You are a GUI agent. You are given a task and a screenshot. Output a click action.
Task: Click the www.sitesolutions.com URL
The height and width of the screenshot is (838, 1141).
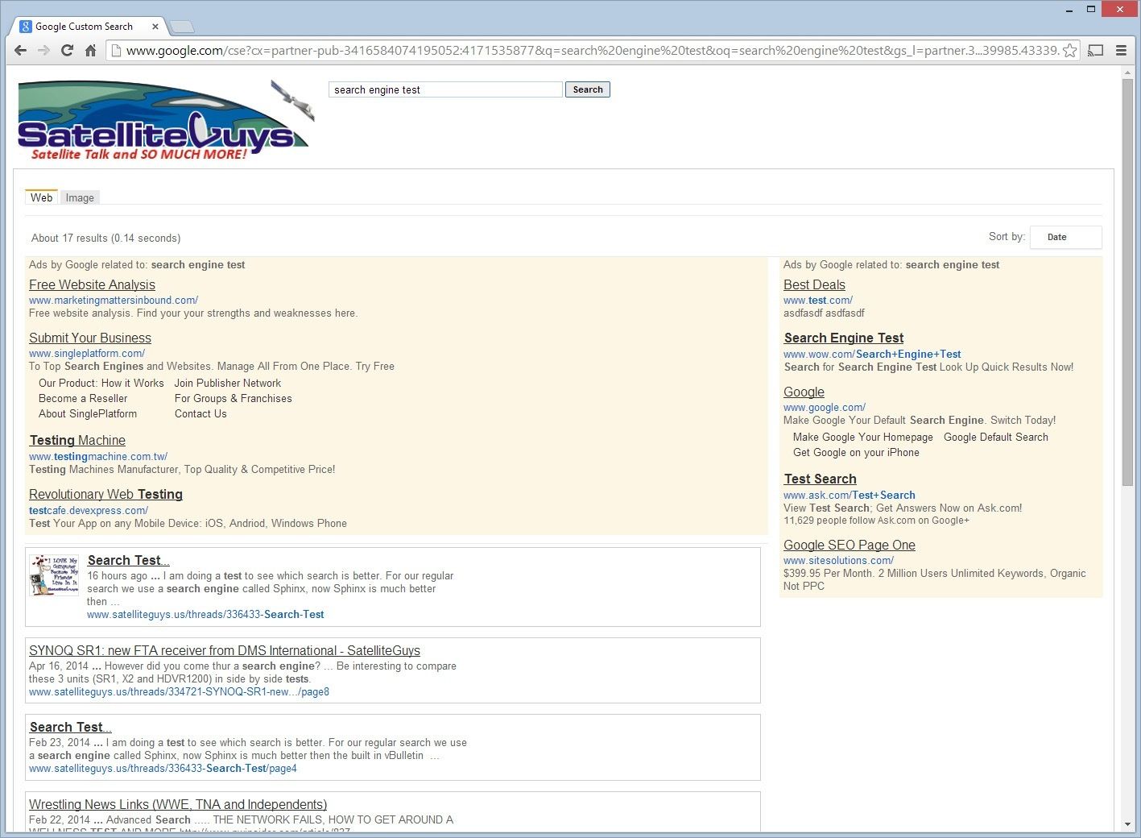(838, 561)
